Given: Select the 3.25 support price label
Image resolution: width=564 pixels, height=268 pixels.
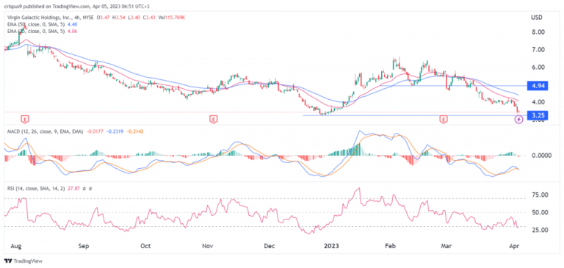Looking at the screenshot, I should pyautogui.click(x=537, y=115).
